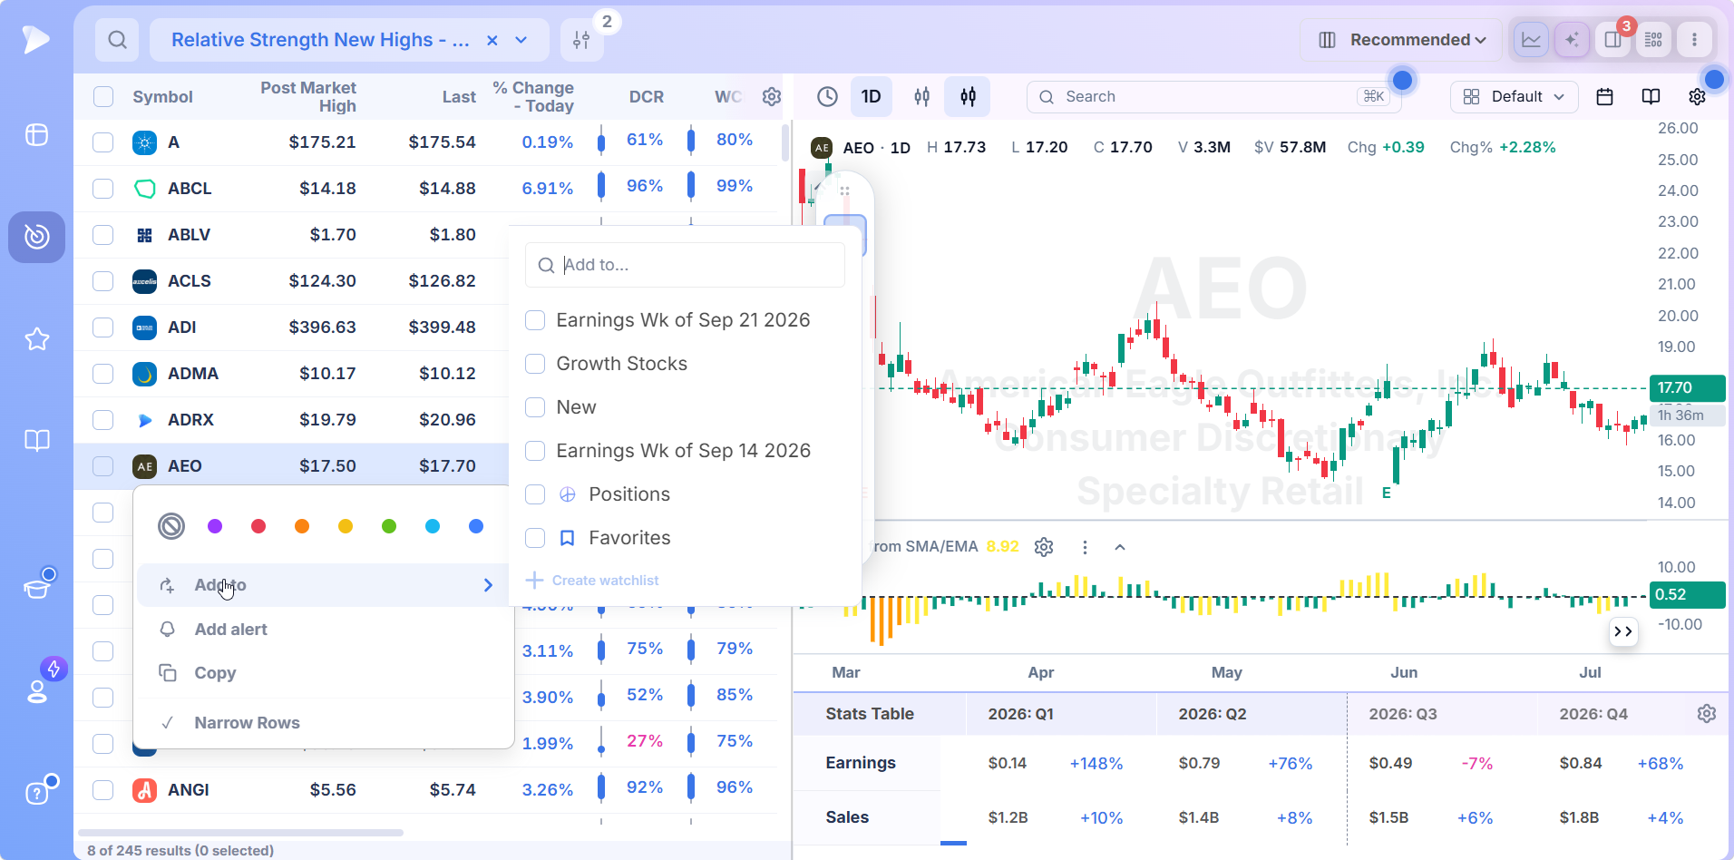Viewport: 1734px width, 860px height.
Task: Collapse the indicator pane chevron
Action: pos(1120,547)
